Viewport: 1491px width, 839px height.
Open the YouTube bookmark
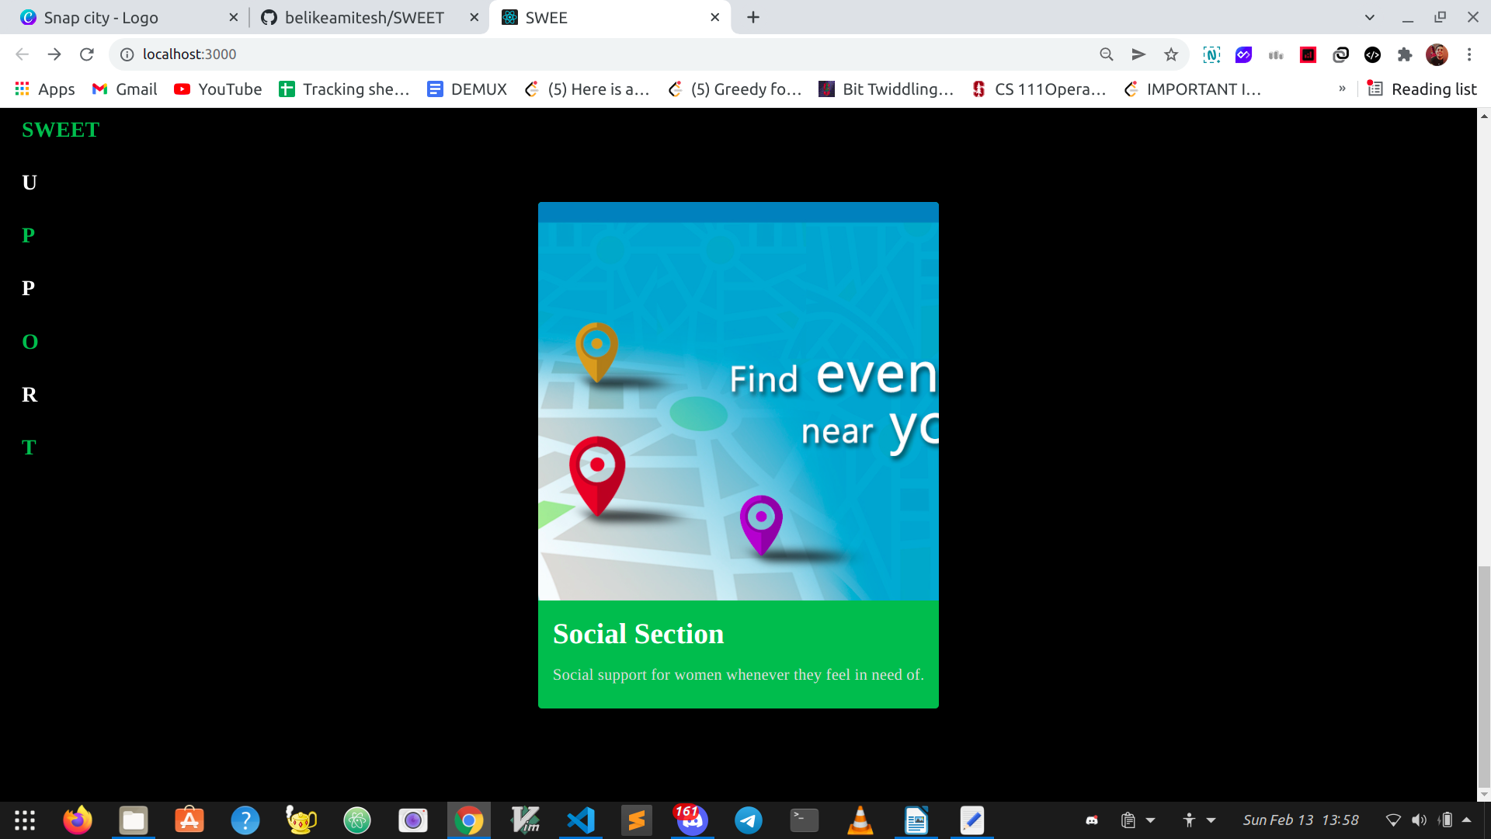coord(218,89)
